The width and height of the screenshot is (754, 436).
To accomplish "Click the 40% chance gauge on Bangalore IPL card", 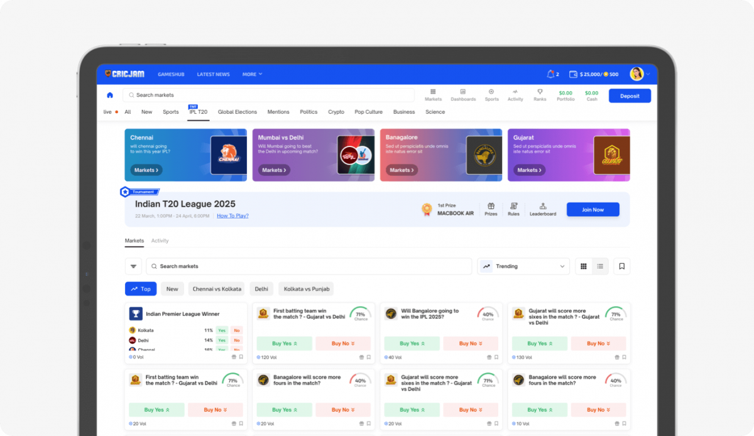I will pos(488,314).
